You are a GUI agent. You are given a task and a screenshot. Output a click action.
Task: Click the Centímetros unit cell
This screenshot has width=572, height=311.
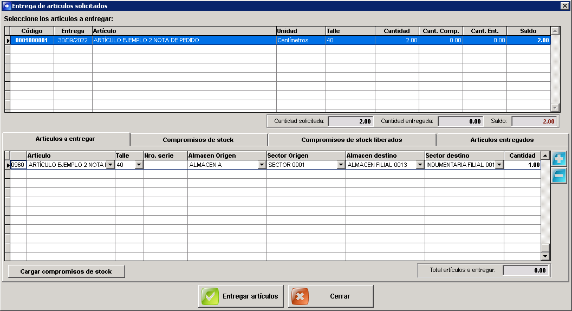(x=301, y=40)
